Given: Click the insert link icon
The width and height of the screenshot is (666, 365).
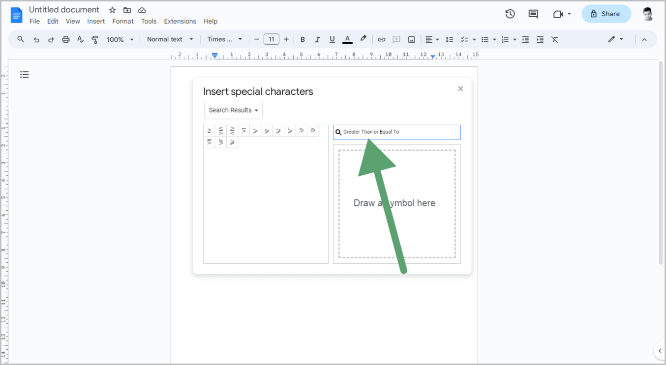Looking at the screenshot, I should click(x=382, y=39).
